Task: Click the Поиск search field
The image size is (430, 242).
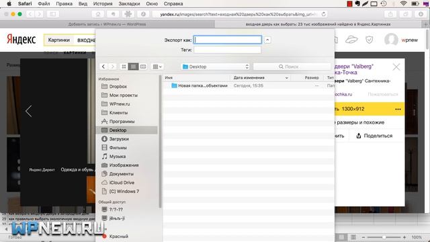Action: tap(292, 67)
